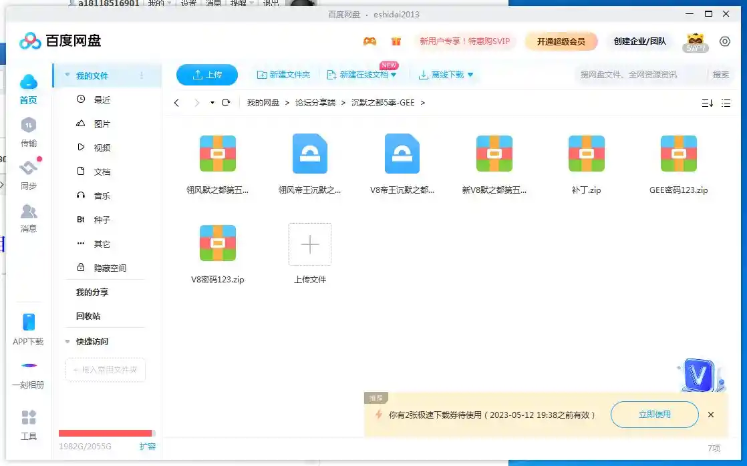Collapse the 我的文件 tree
Image resolution: width=747 pixels, height=466 pixels.
(x=67, y=75)
